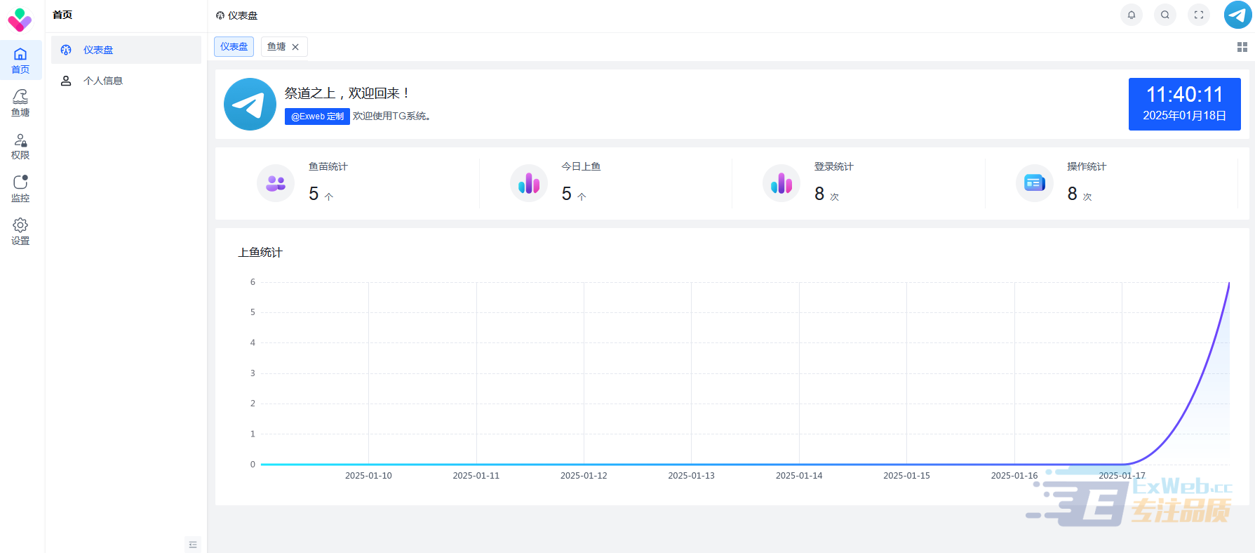Click the clock showing 11:40:11
The image size is (1255, 553).
(1184, 95)
